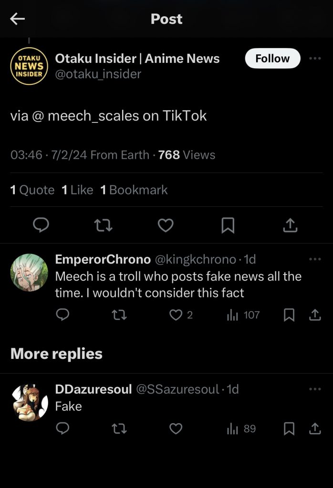Image resolution: width=333 pixels, height=488 pixels.
Task: Like DDazuresoul's Fake reply
Action: click(x=176, y=429)
